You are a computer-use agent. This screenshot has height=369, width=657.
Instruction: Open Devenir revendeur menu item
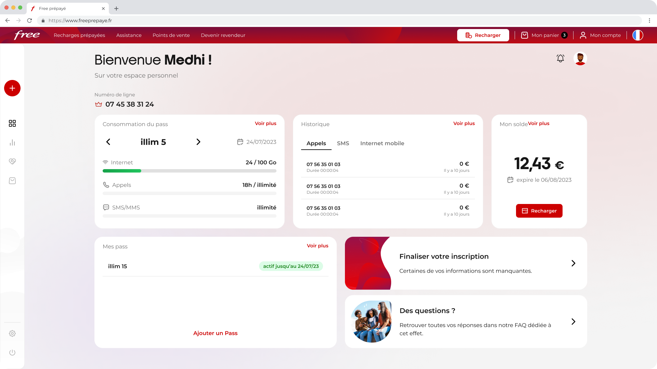[223, 35]
